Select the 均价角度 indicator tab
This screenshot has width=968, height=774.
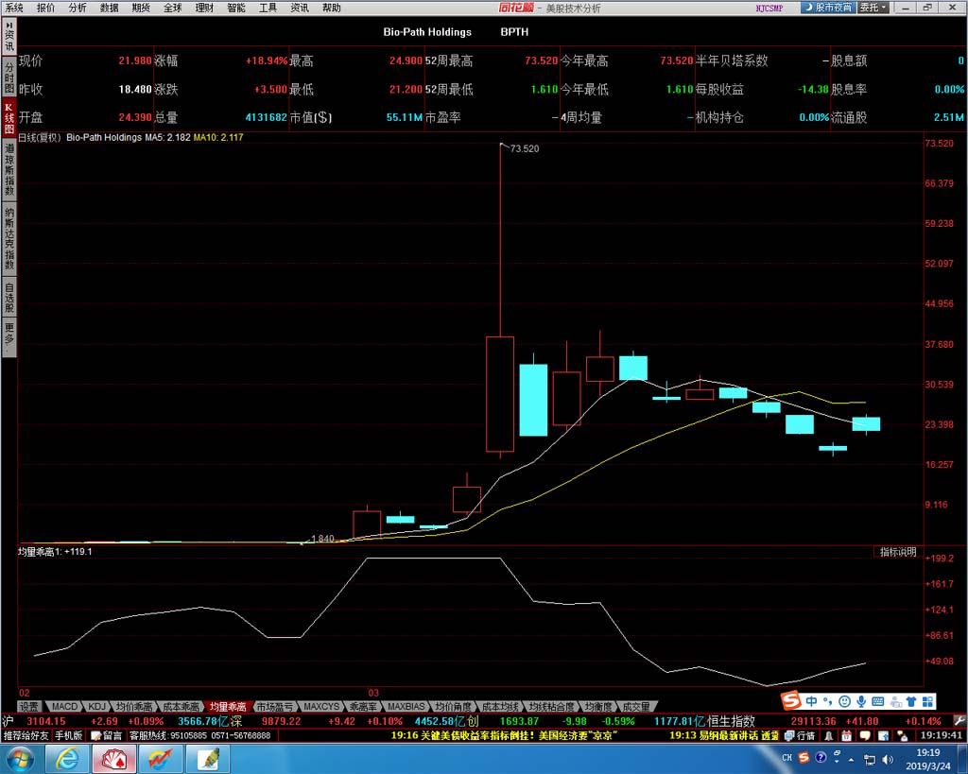(x=453, y=706)
